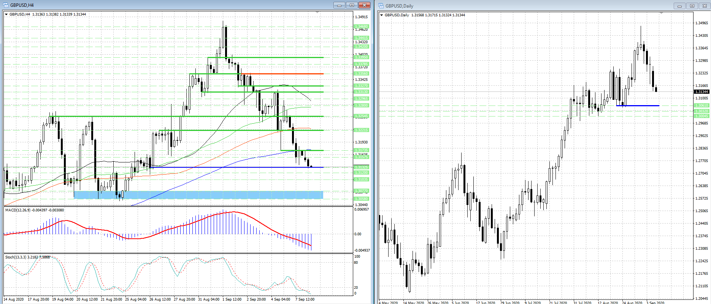Click the H4 chart shift triangle marker
Viewport: 711px width, 304px height.
(x=317, y=13)
